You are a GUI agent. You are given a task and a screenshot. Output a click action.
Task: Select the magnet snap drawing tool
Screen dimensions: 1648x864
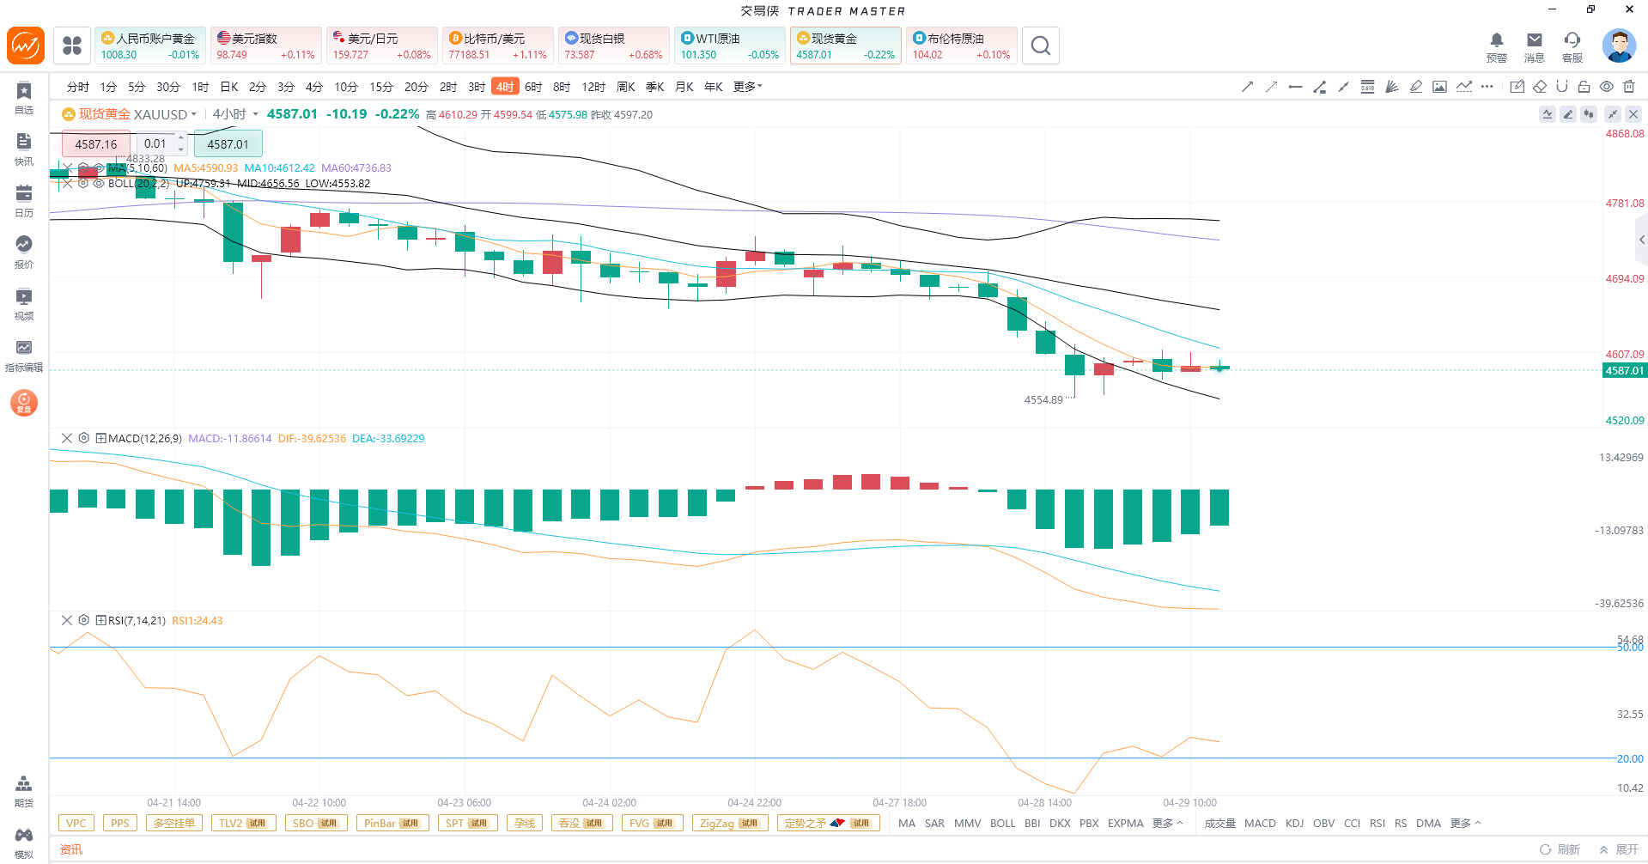[1561, 87]
